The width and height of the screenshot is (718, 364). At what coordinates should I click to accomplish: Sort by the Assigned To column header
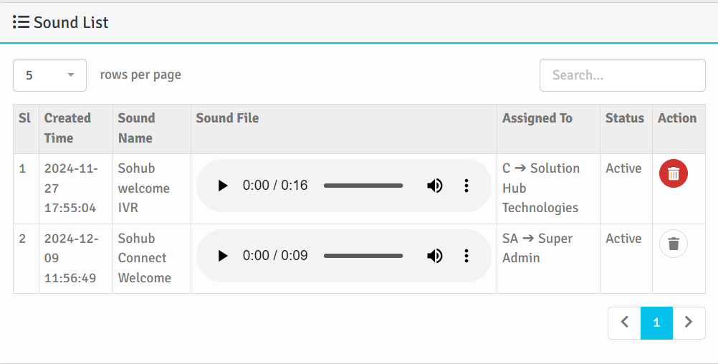537,118
